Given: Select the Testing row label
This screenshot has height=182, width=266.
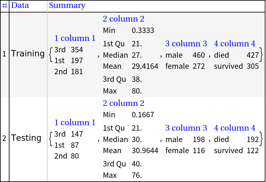Looking at the screenshot, I should (x=26, y=138).
